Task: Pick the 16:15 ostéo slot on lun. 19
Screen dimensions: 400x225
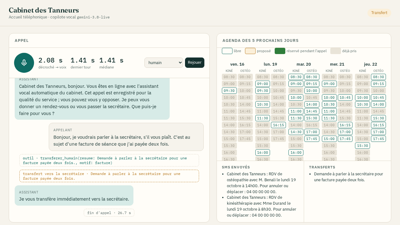Action: coord(278,125)
